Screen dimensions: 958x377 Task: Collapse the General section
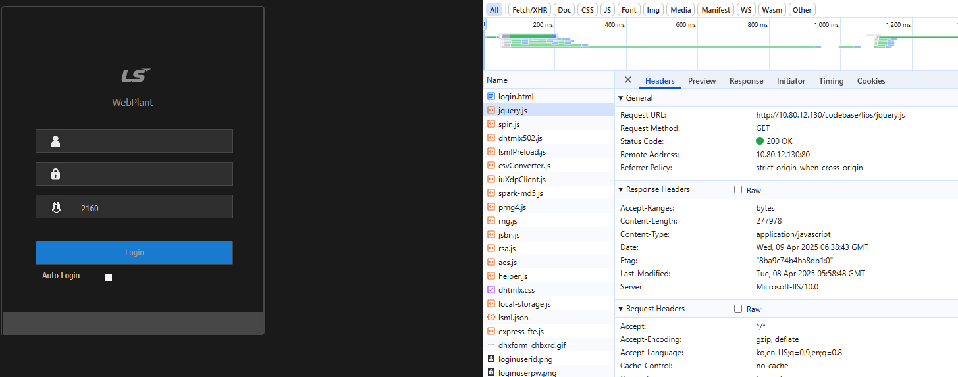pos(620,98)
